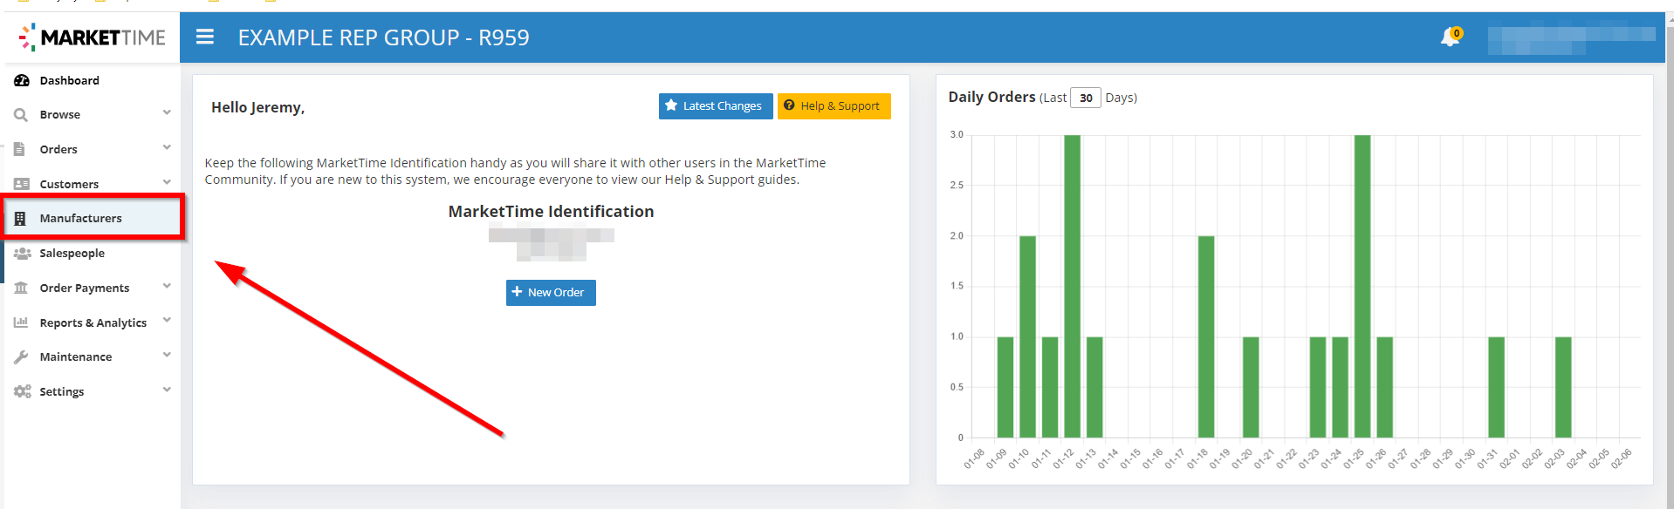The width and height of the screenshot is (1674, 509).
Task: Select the Orders menu label
Action: click(x=58, y=149)
